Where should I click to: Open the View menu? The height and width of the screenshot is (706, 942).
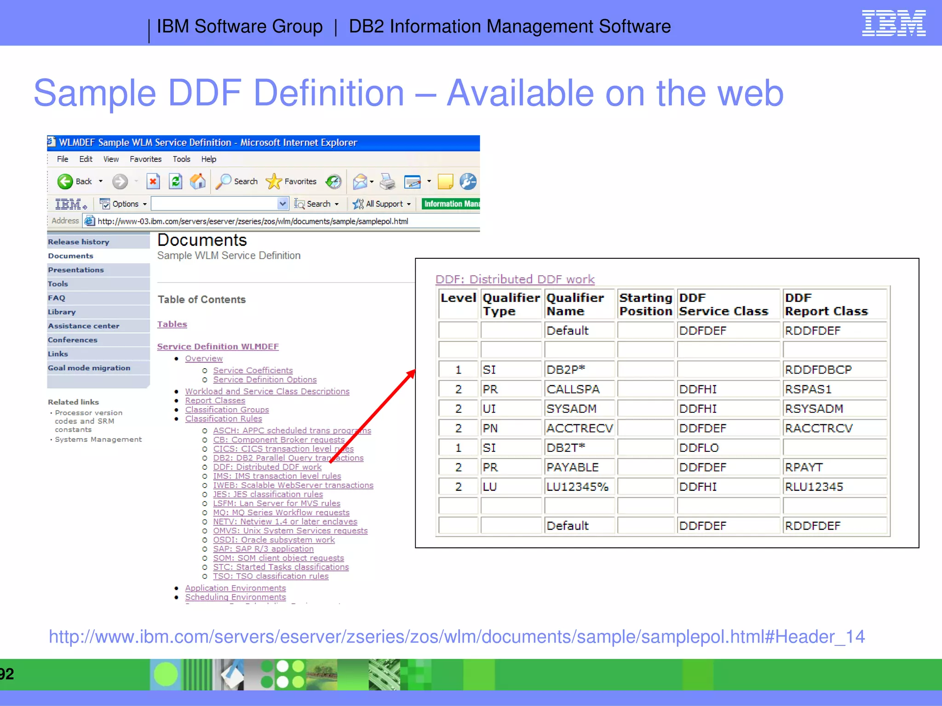tap(111, 159)
